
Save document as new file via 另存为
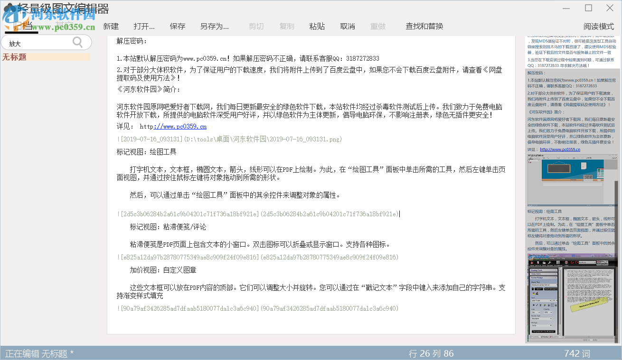pyautogui.click(x=214, y=26)
